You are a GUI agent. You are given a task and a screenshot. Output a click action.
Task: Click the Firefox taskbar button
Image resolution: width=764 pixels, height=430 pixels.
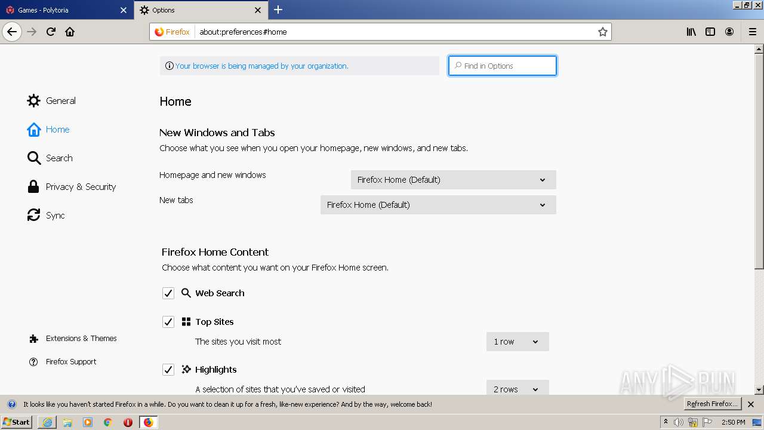point(148,422)
